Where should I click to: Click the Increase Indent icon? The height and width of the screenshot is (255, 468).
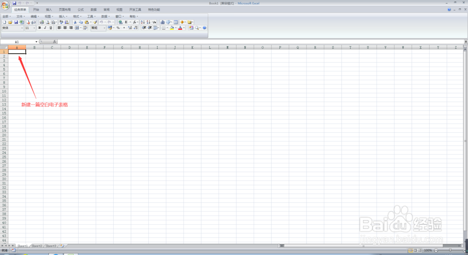tap(150, 28)
